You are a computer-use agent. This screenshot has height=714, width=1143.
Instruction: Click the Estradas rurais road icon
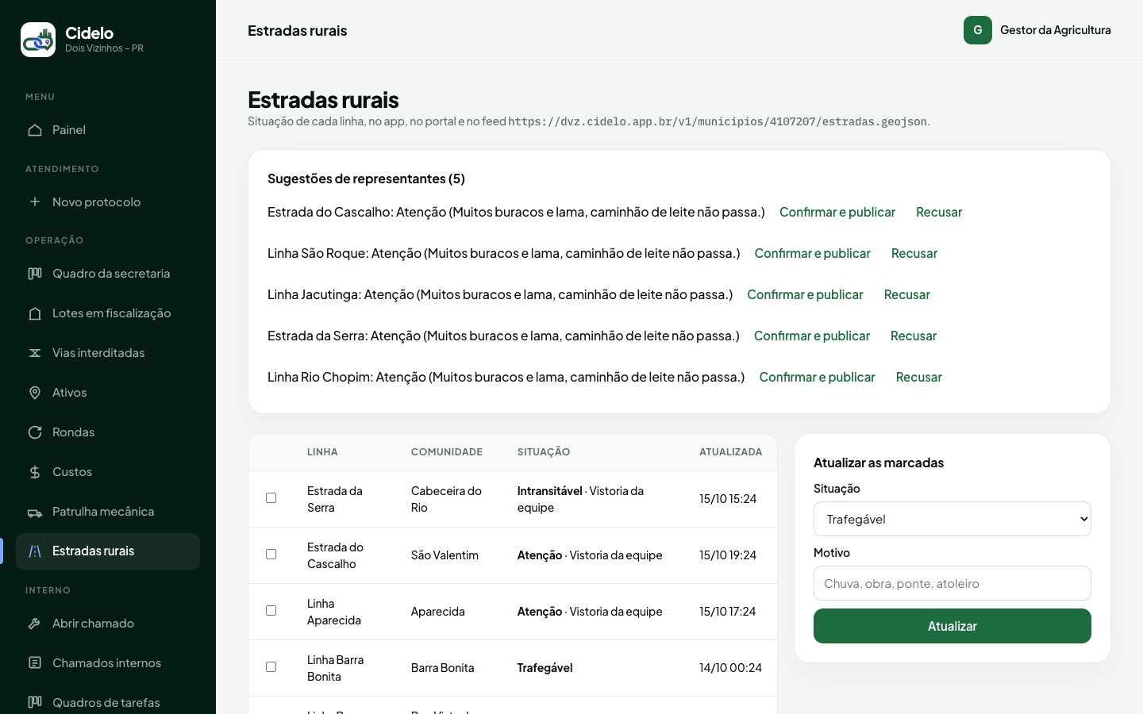(x=35, y=551)
